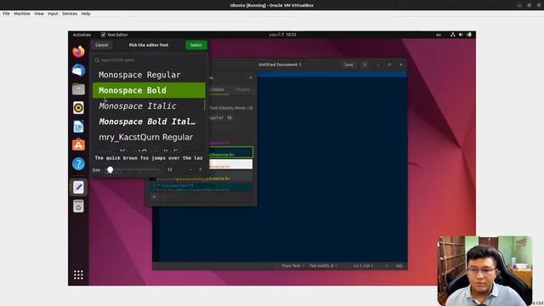
Task: Select the Solarized Dark color scheme
Action: 201,187
